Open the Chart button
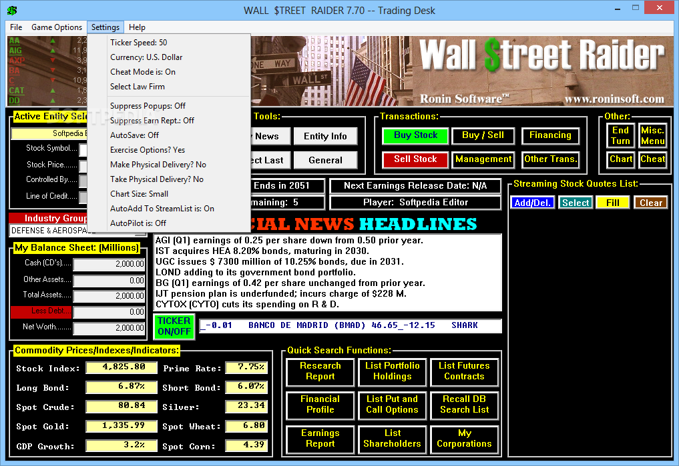Viewport: 679px width, 466px height. 620,159
